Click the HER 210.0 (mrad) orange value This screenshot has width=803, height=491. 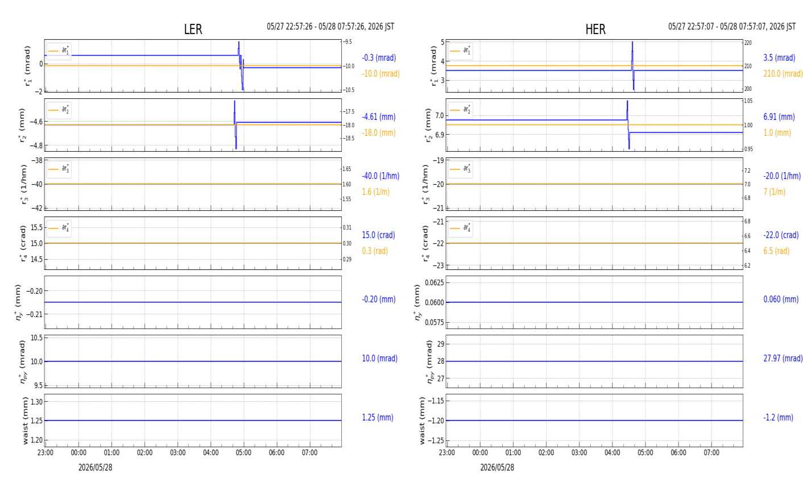[x=783, y=74]
